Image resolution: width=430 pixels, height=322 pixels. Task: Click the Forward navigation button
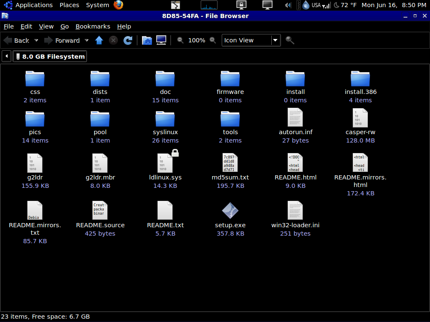pos(63,41)
